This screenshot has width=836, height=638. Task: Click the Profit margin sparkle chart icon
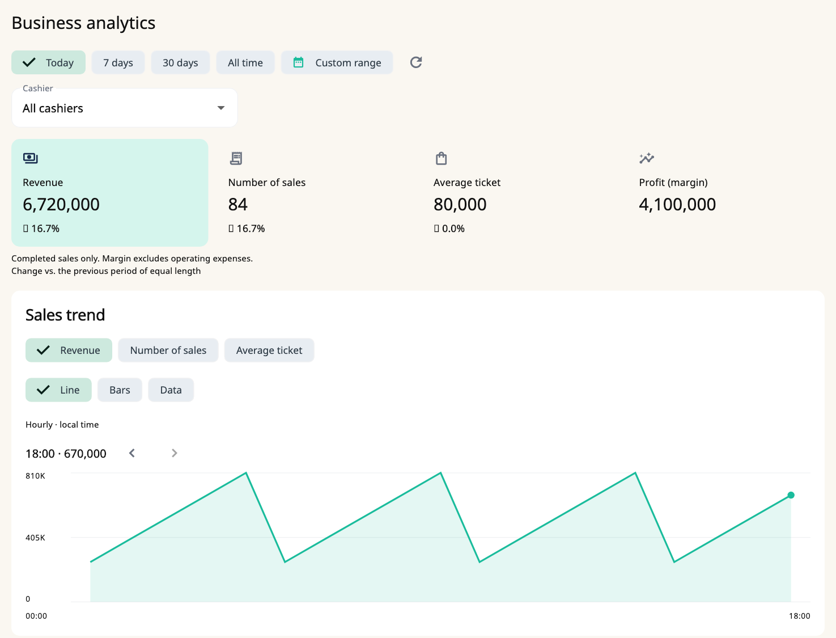(x=647, y=158)
